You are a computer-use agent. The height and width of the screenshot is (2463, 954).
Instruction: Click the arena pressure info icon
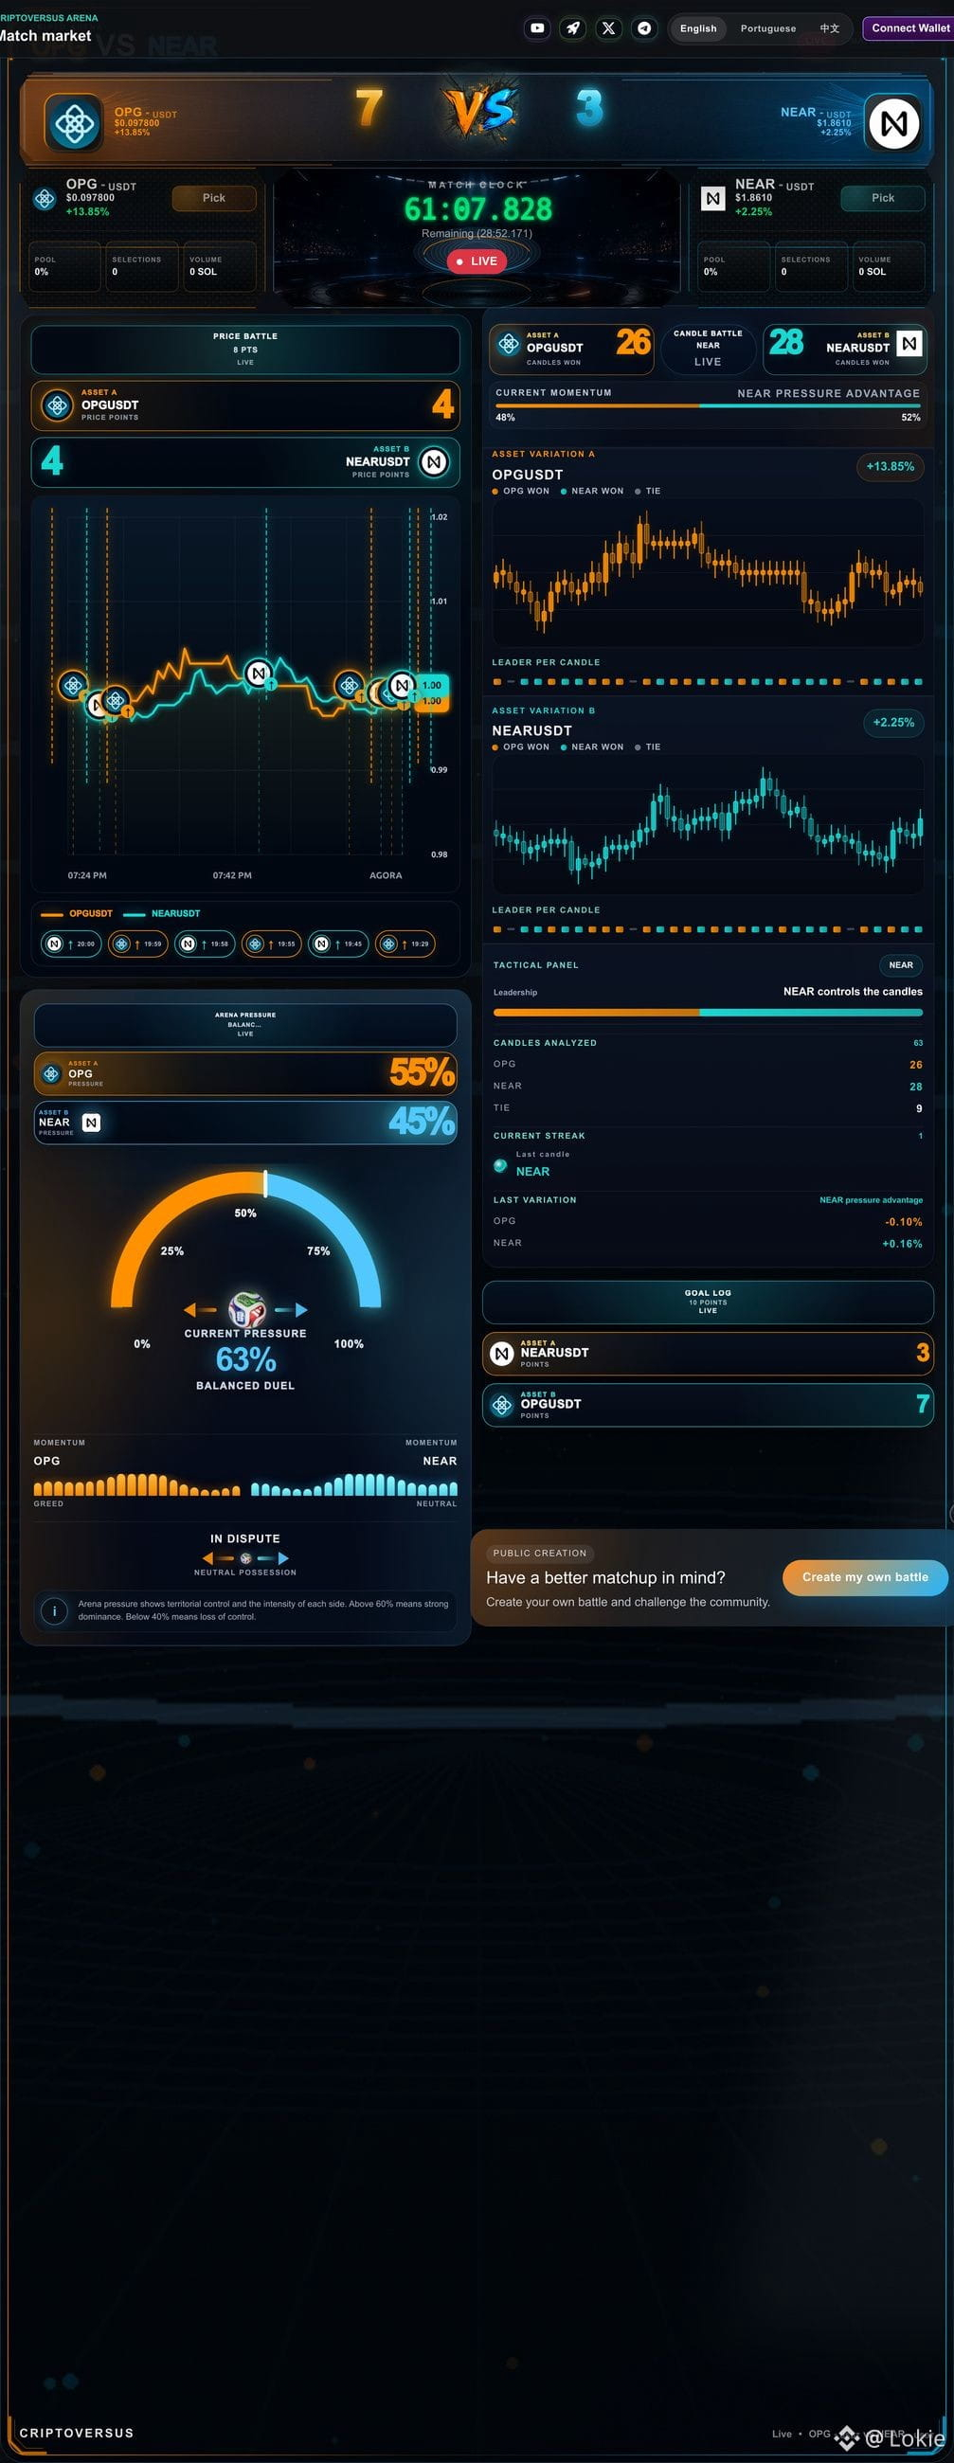tap(55, 1611)
